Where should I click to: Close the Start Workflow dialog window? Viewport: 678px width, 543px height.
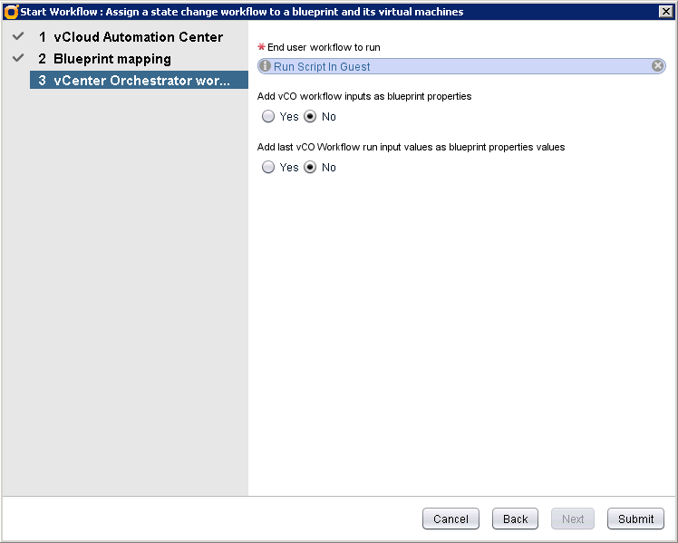pyautogui.click(x=664, y=12)
